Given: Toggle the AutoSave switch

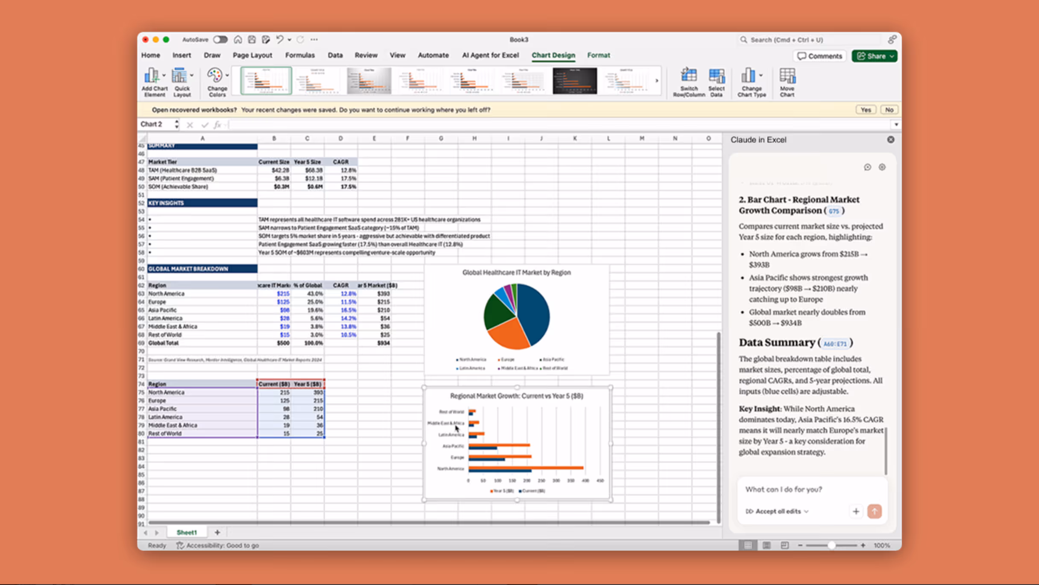Looking at the screenshot, I should [x=220, y=39].
